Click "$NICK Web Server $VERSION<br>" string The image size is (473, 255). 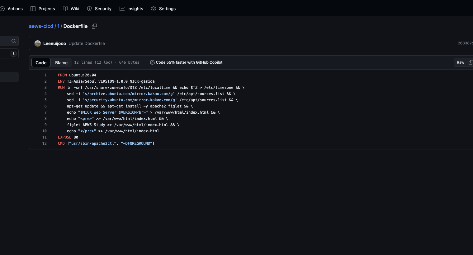pos(113,112)
